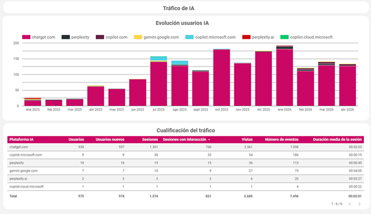
Task: Click the 00:04:09 duration value
Action: (x=355, y=171)
